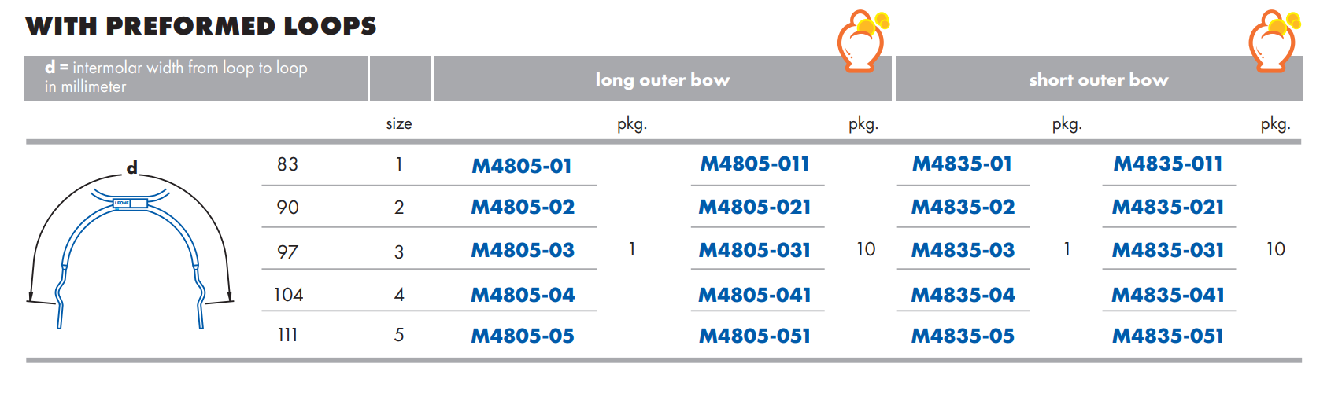Click the long outer bow header
The image size is (1342, 397).
click(663, 79)
